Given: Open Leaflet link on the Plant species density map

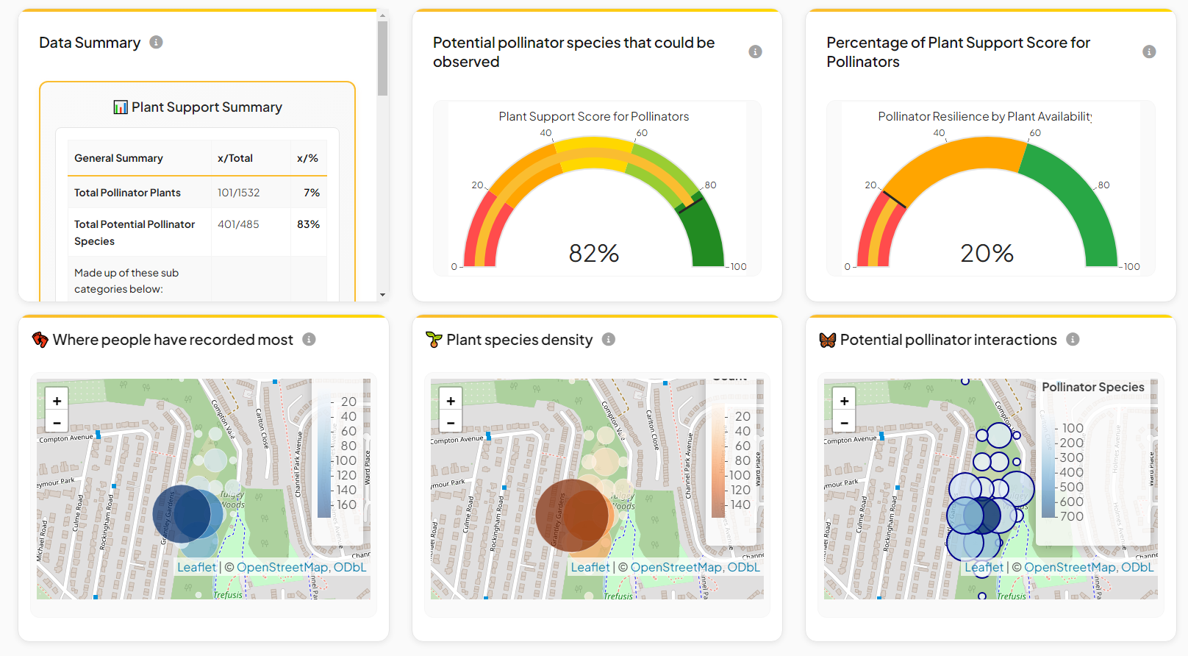Looking at the screenshot, I should coord(590,567).
